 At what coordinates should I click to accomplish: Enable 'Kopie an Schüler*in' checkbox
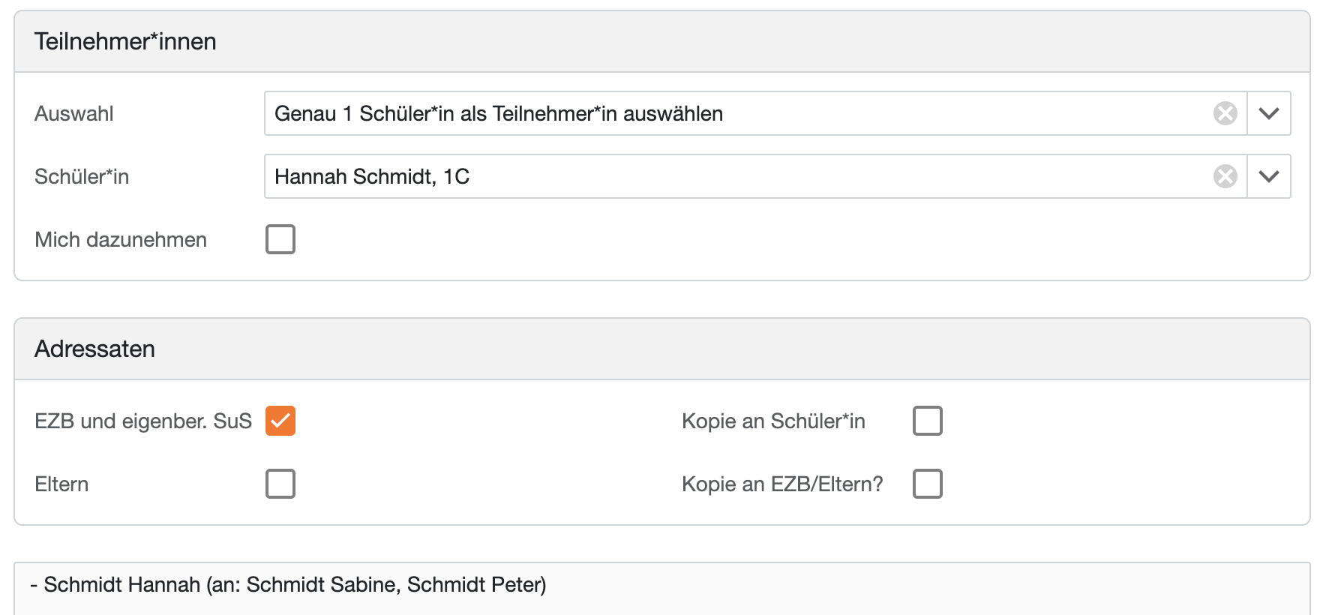927,421
